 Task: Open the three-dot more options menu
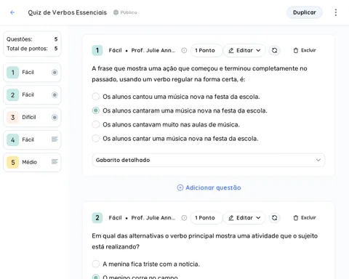(336, 12)
